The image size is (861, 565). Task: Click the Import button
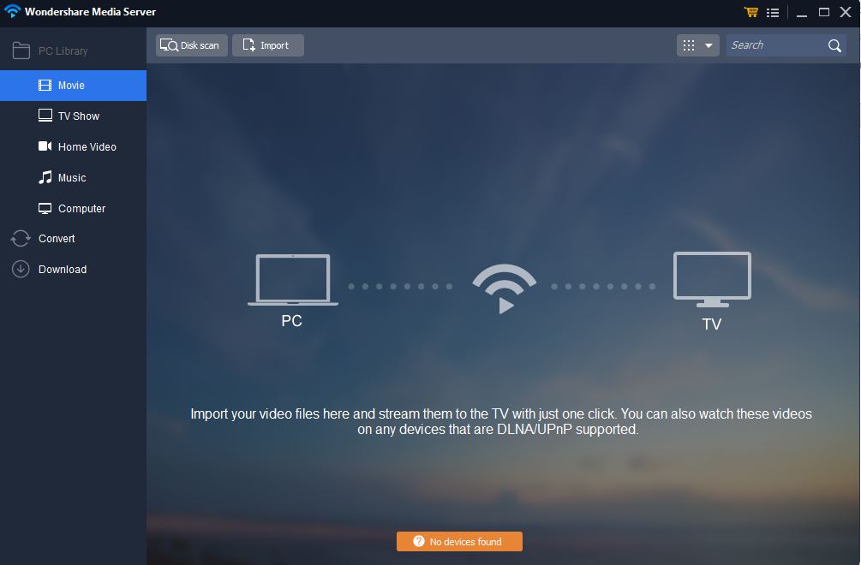pyautogui.click(x=268, y=45)
